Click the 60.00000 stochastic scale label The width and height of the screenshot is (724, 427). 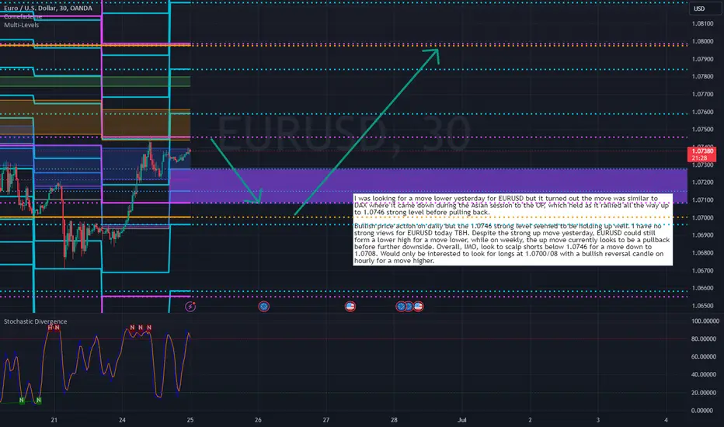705,357
